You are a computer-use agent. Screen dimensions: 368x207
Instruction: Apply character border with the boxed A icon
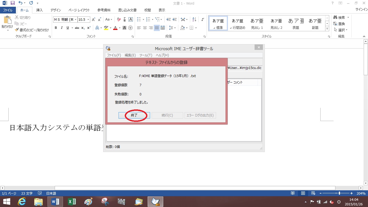pos(131,19)
